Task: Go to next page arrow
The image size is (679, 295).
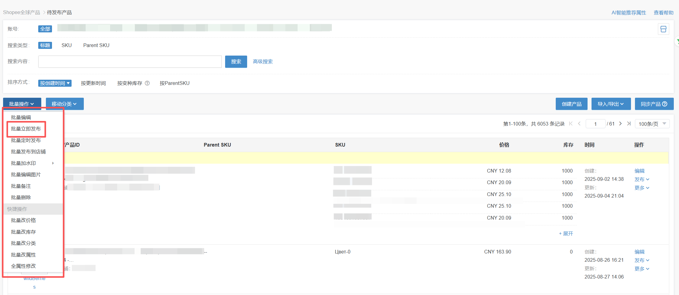Action: pyautogui.click(x=620, y=124)
